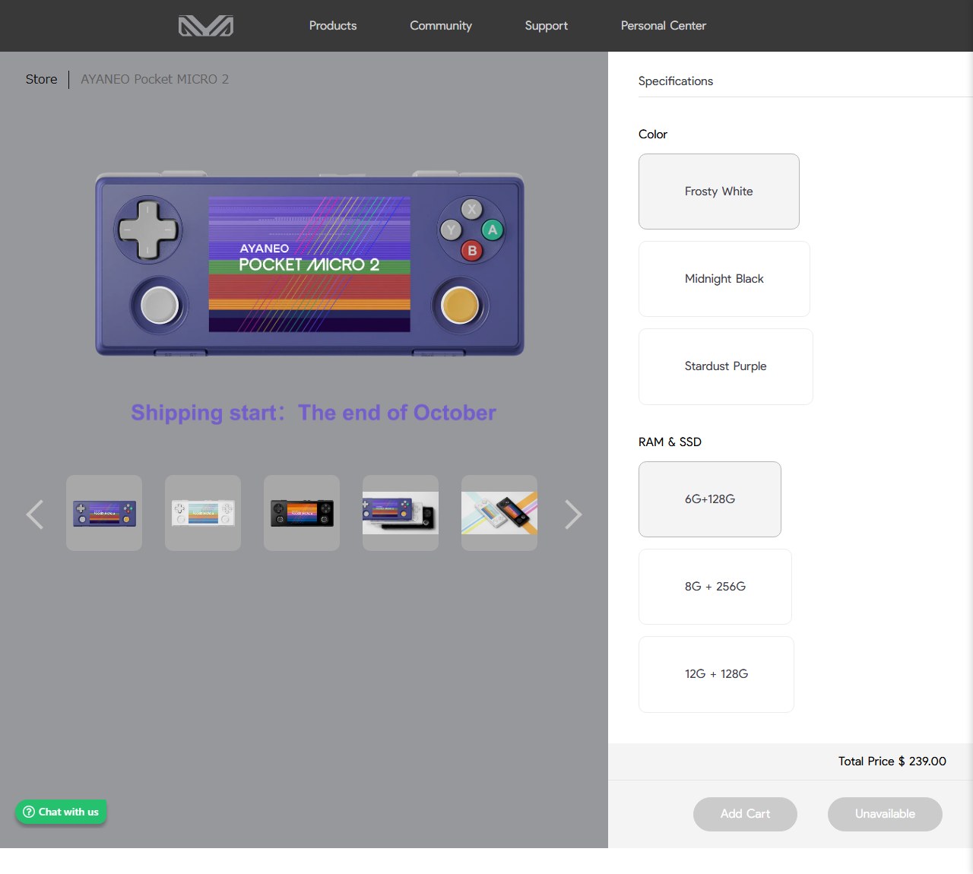This screenshot has height=874, width=973.
Task: Show next product thumbnails with right arrow
Action: point(573,514)
